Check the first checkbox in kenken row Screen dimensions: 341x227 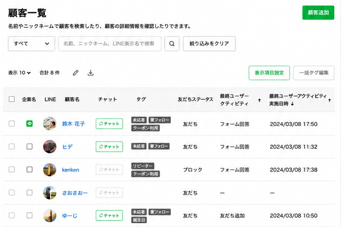[x=12, y=170]
